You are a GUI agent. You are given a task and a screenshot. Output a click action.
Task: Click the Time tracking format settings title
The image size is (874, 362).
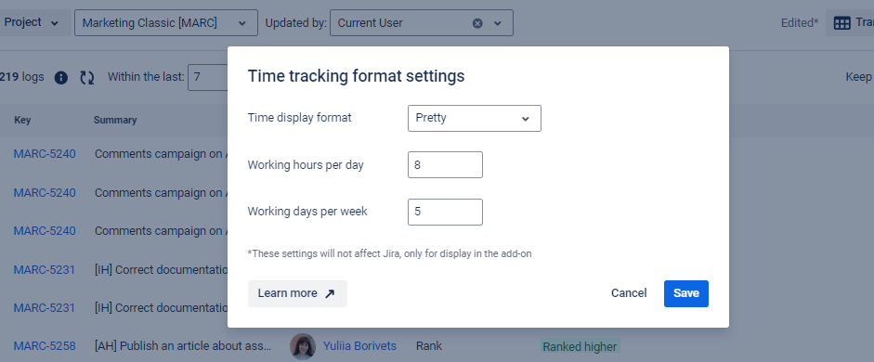tap(356, 76)
